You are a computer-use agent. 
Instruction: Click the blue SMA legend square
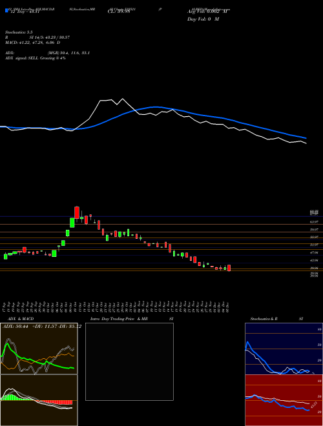coord(6,10)
